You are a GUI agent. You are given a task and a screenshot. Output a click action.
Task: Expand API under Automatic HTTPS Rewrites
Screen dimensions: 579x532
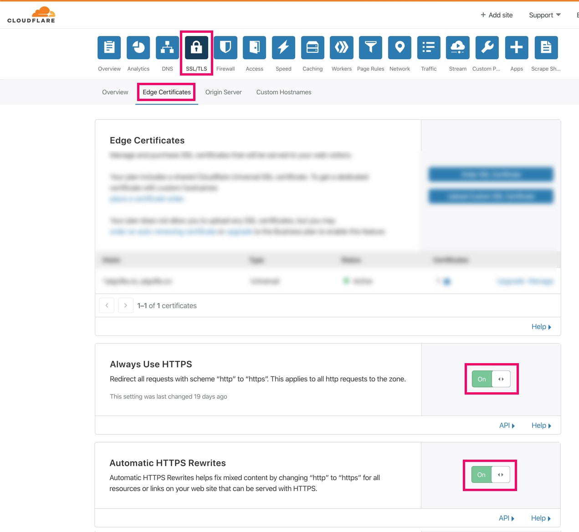pos(507,518)
